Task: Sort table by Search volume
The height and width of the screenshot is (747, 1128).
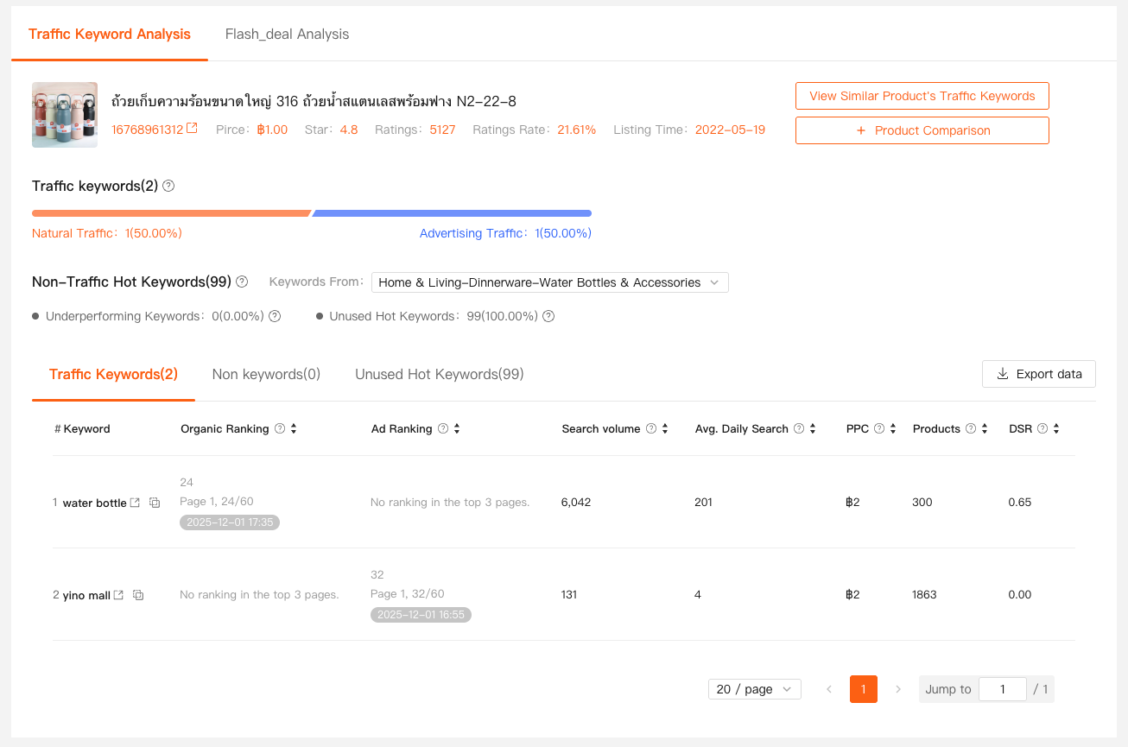Action: 665,429
